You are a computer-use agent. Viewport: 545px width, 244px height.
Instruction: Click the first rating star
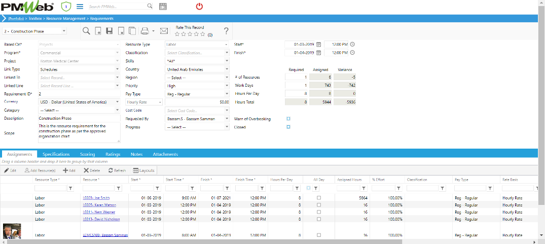(x=177, y=34)
